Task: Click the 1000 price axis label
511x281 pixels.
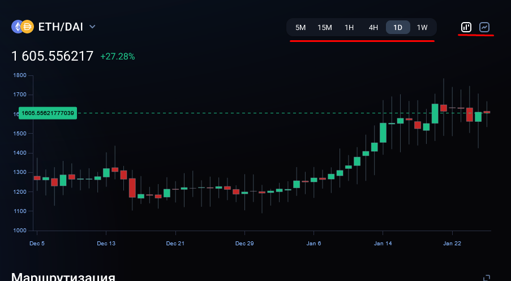Action: click(20, 231)
